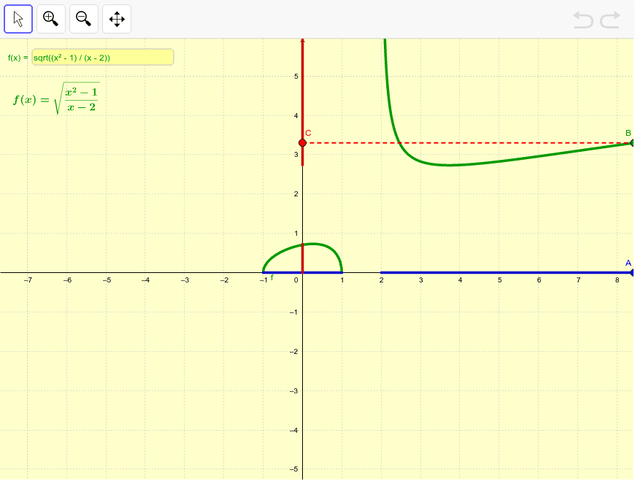The height and width of the screenshot is (481, 635).
Task: Click the small green 'f' curve label
Action: [x=272, y=277]
